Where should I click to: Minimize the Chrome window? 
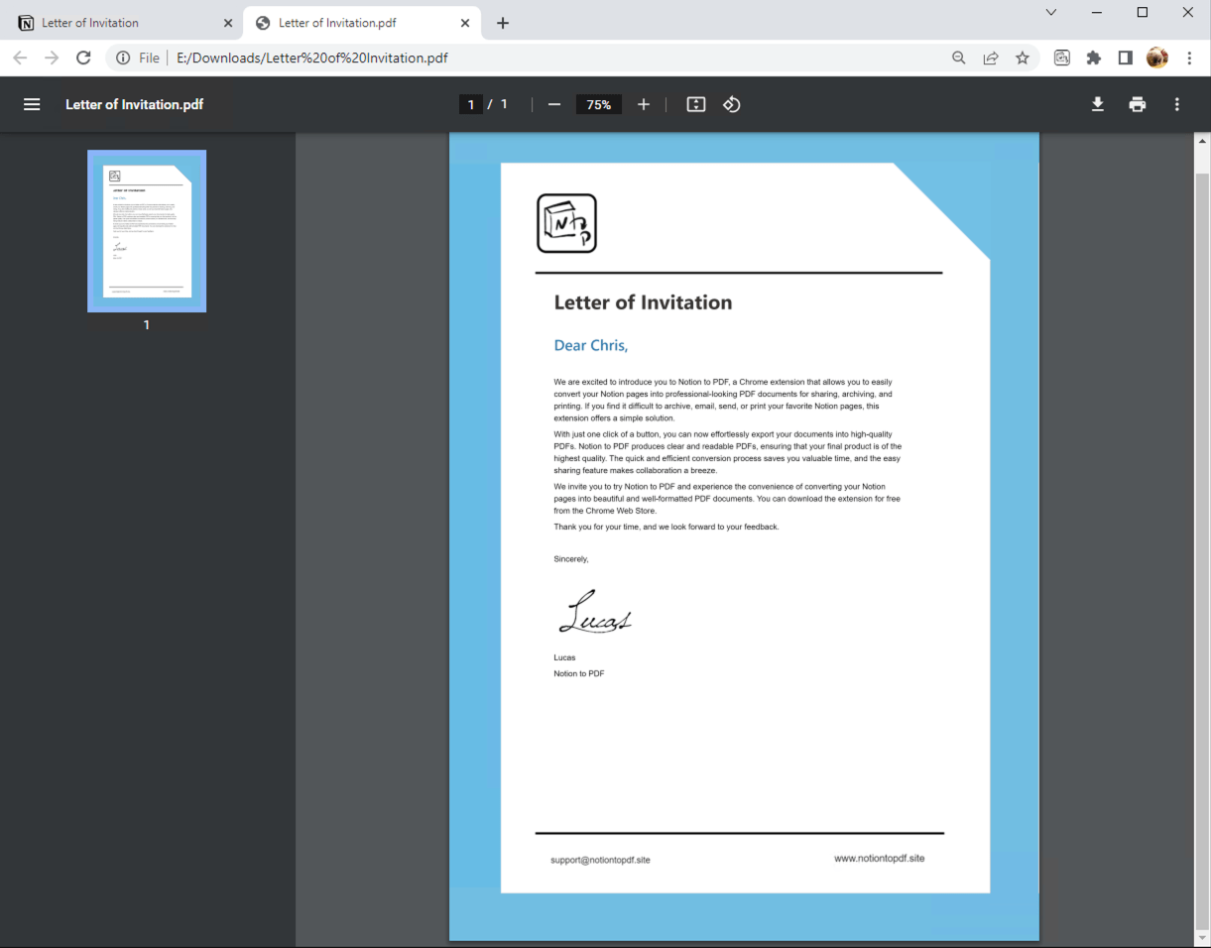point(1097,12)
